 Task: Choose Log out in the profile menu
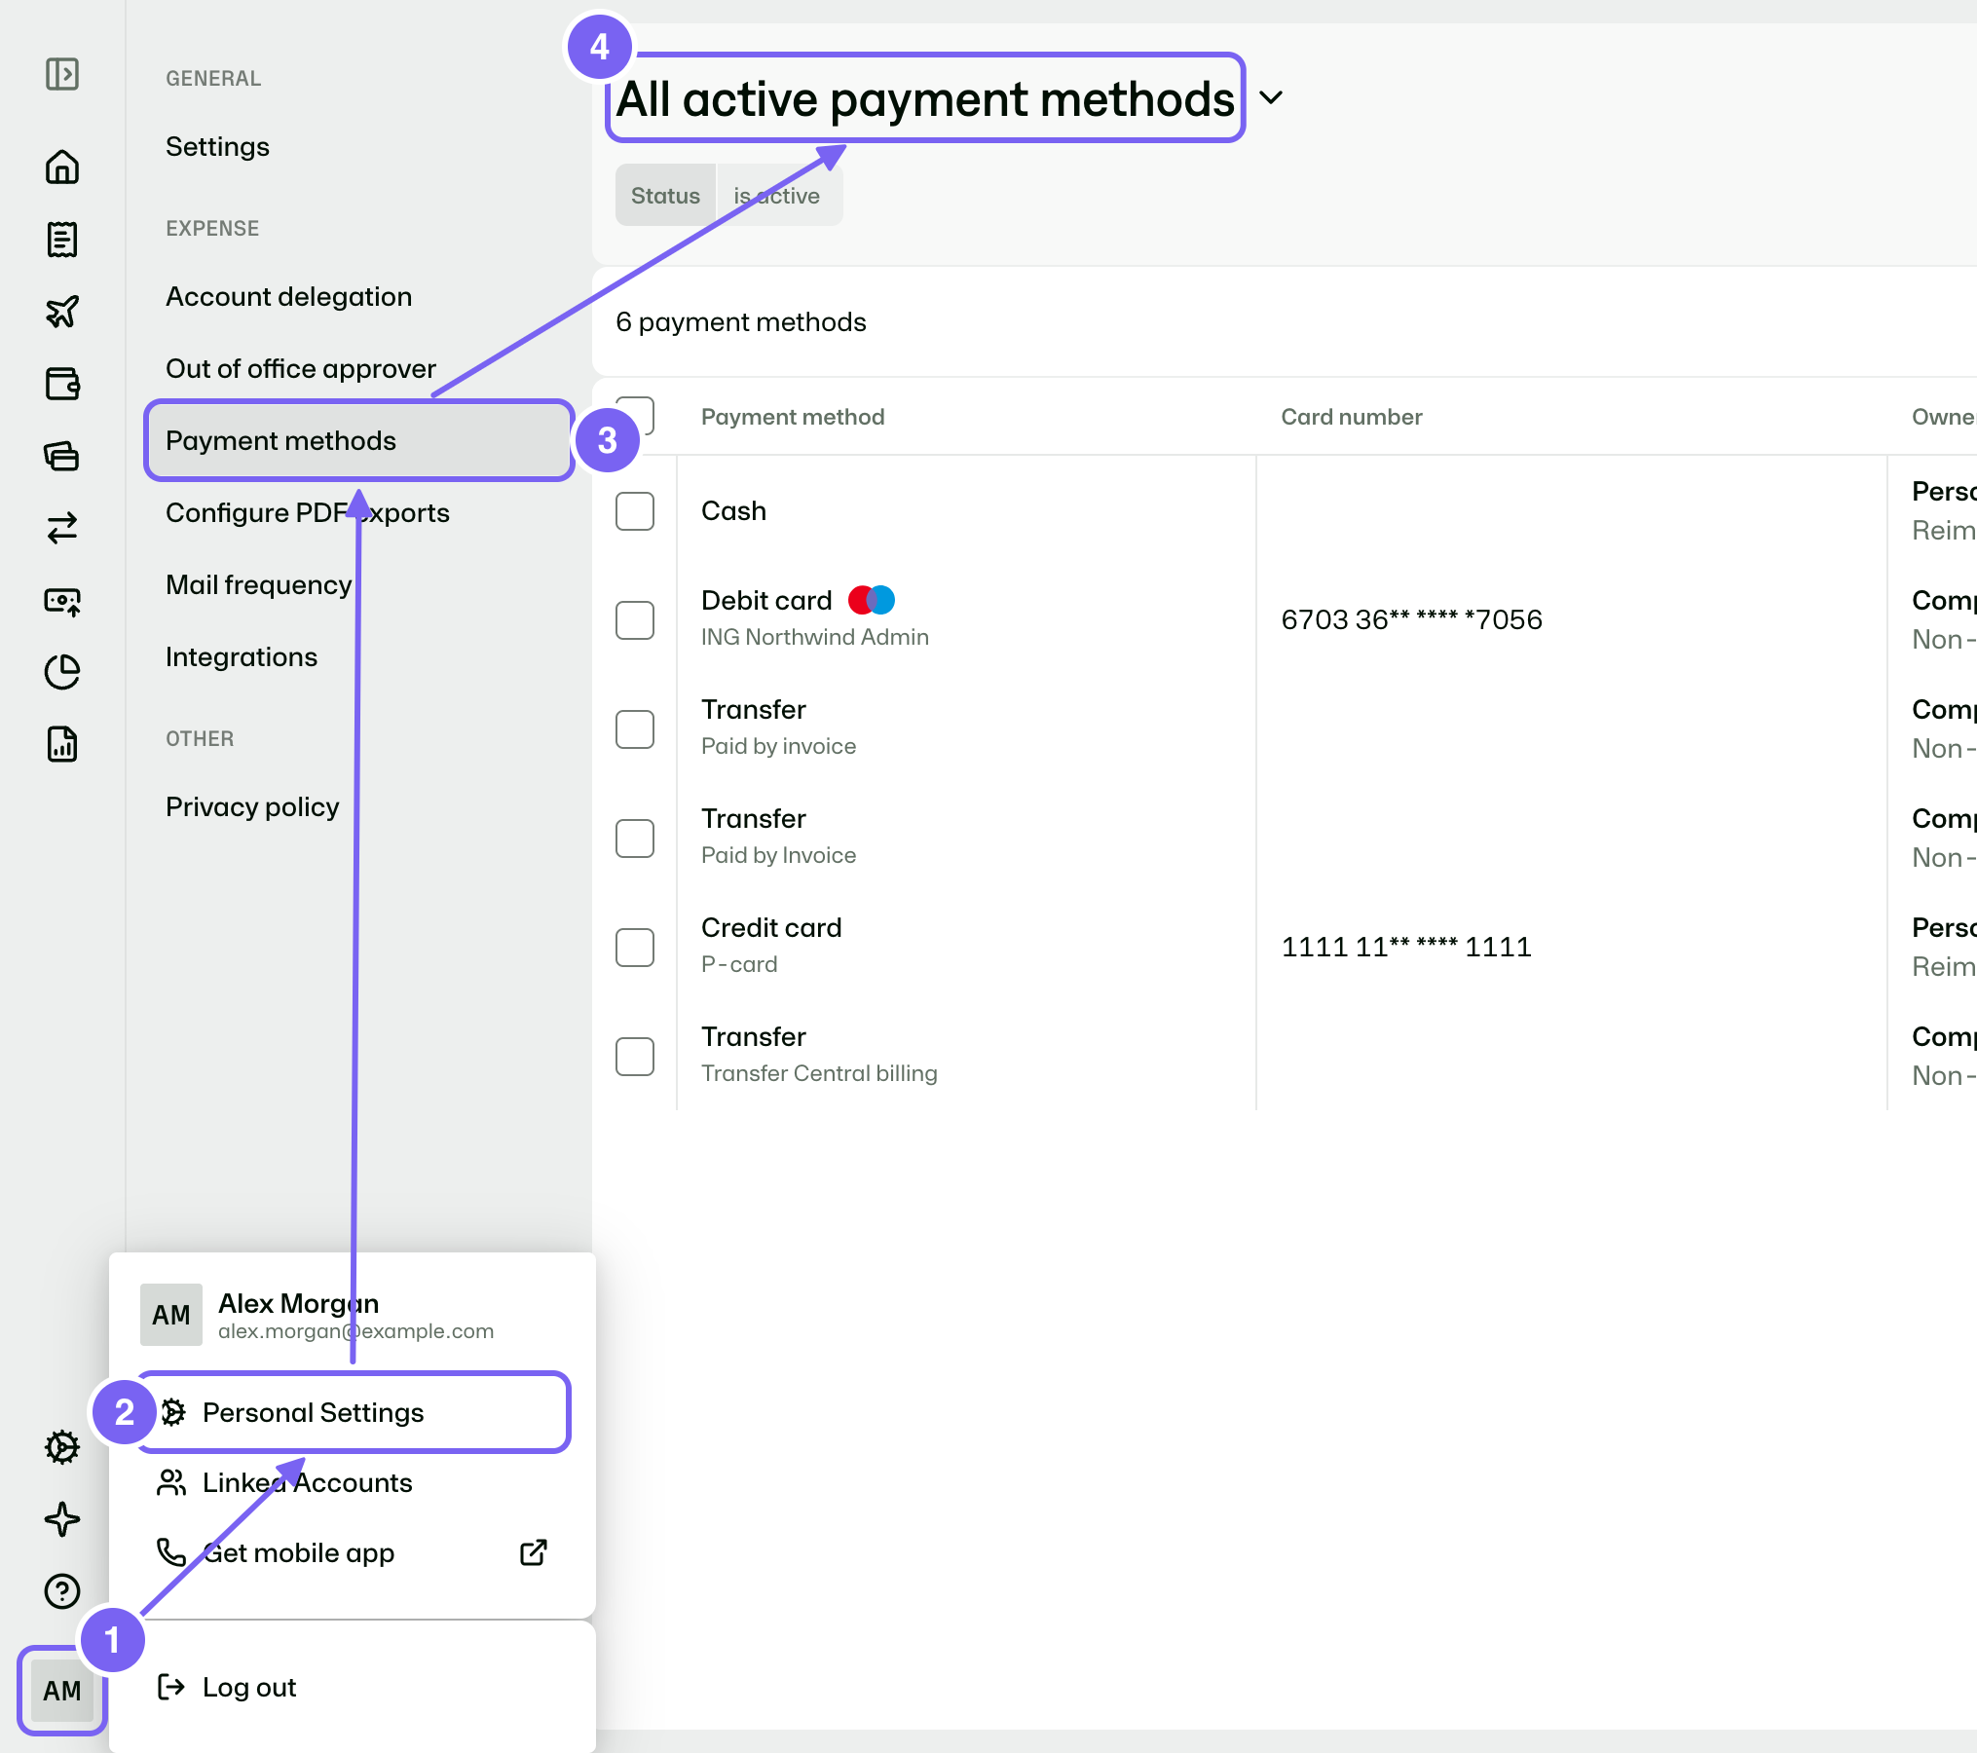[x=353, y=1687]
